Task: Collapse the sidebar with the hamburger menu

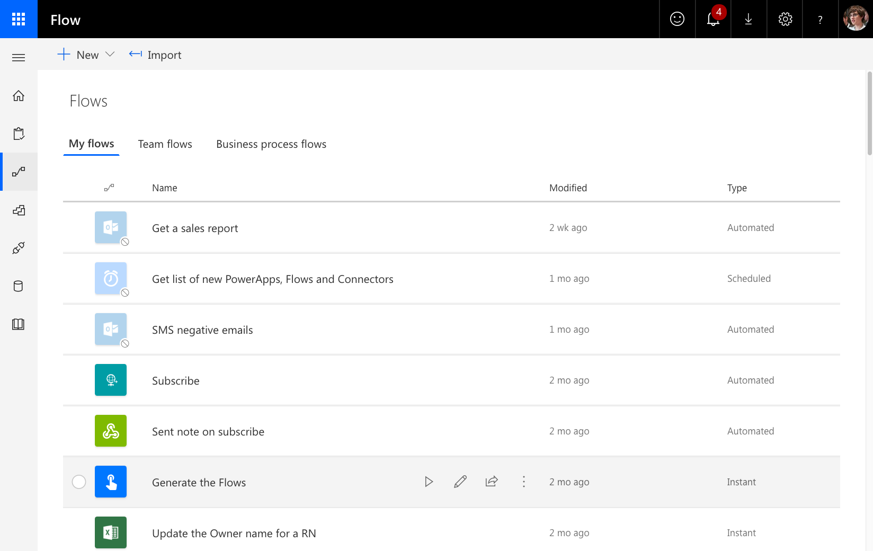Action: coord(19,57)
